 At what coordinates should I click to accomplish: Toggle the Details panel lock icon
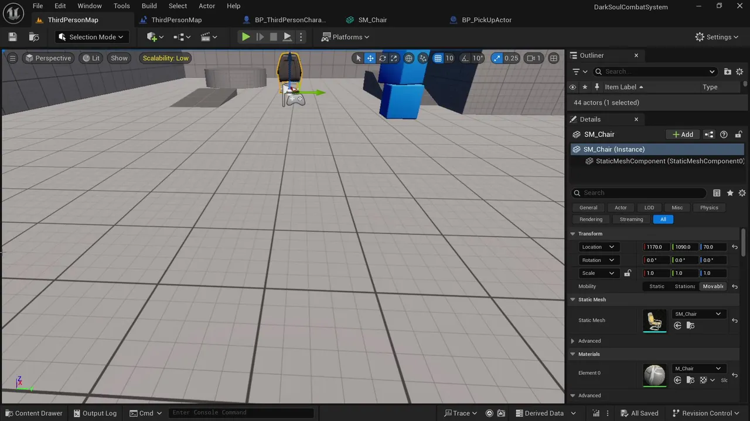coord(739,134)
